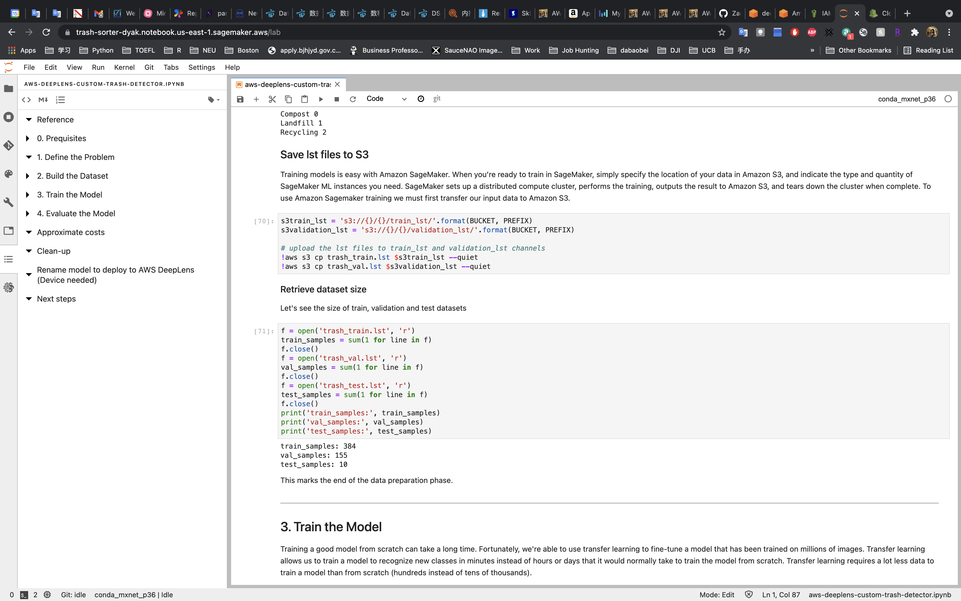Screen dimensions: 961x601
Task: Interrupt the kernel with stop icon
Action: tap(337, 99)
